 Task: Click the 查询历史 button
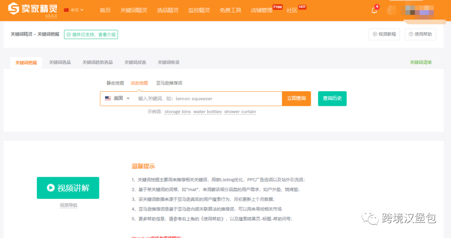point(332,98)
